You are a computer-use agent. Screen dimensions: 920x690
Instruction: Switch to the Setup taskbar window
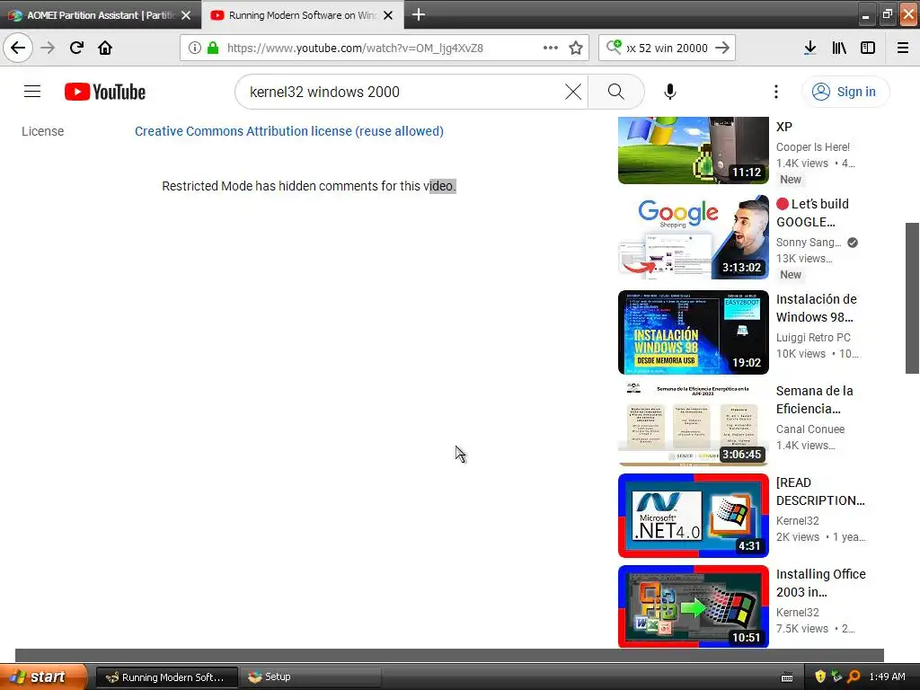(310, 677)
